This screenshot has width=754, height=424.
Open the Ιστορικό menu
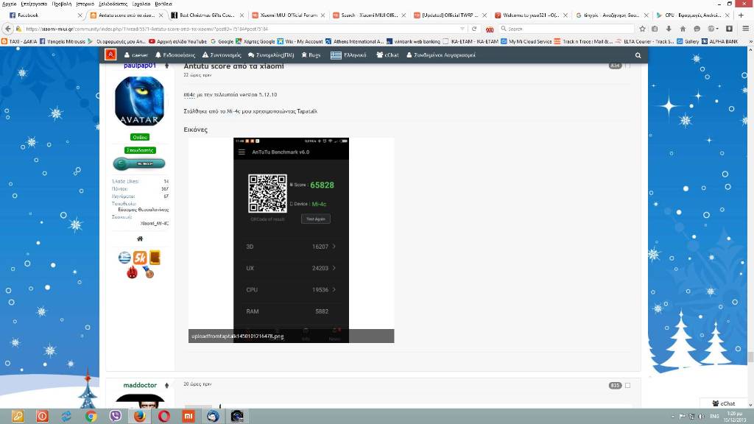point(84,4)
